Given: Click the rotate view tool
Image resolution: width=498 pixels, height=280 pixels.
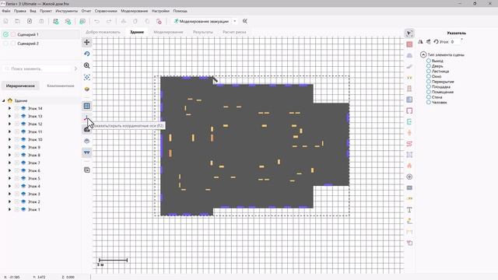Looking at the screenshot, I should click(x=86, y=54).
